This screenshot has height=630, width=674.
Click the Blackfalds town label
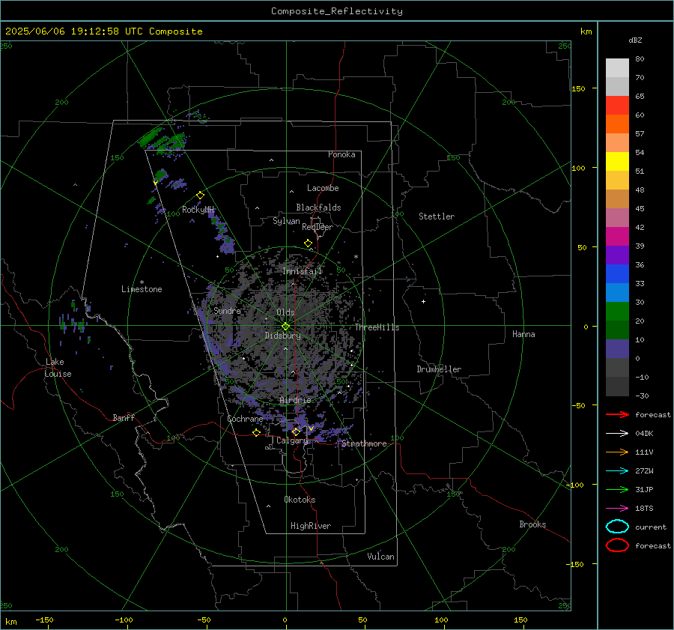coord(318,208)
